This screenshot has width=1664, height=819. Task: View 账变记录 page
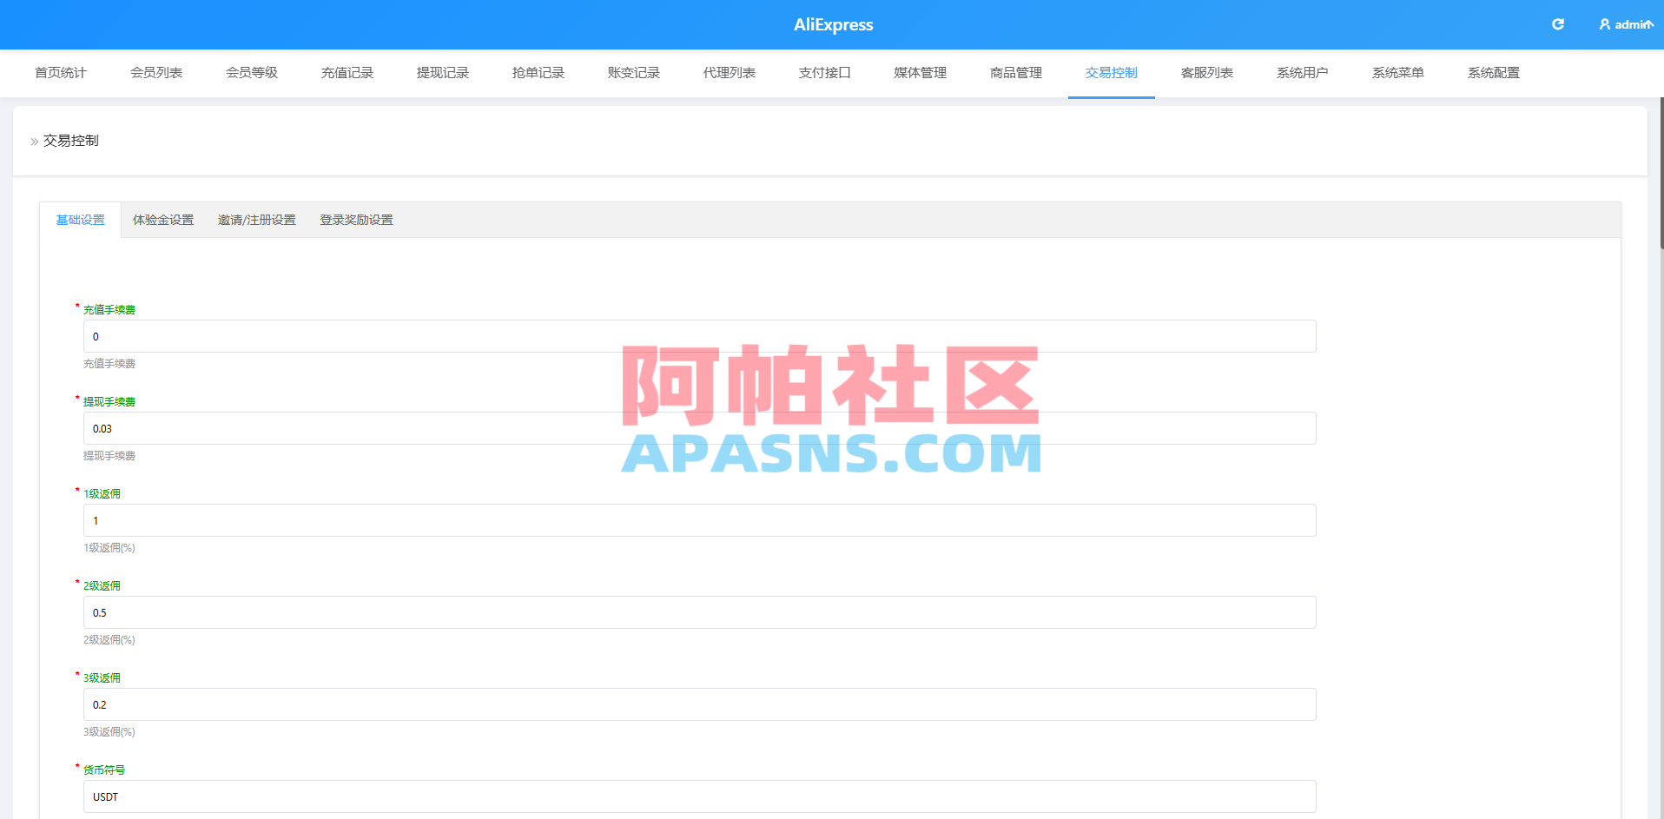(x=634, y=73)
